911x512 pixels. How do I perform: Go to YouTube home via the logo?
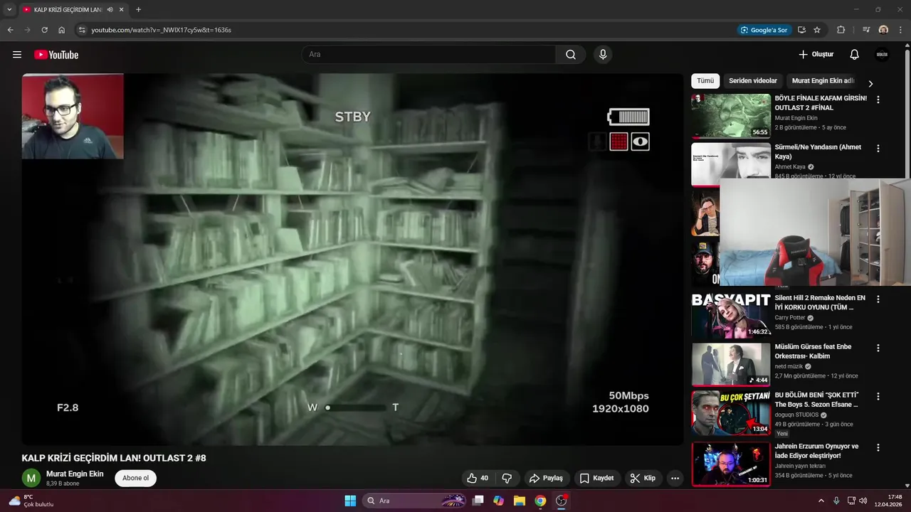[56, 55]
